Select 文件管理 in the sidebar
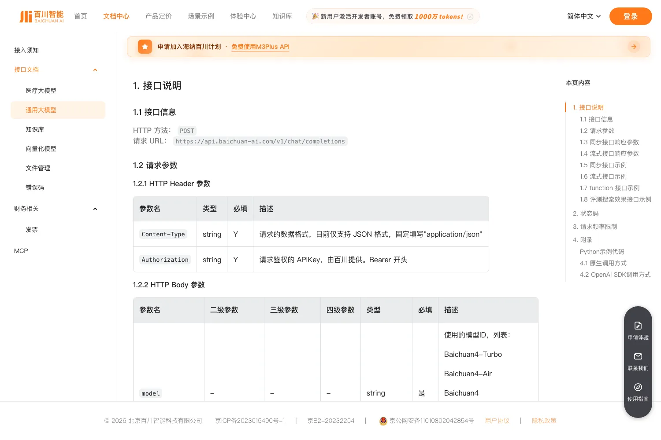Viewport: 661px width, 440px height. [38, 168]
